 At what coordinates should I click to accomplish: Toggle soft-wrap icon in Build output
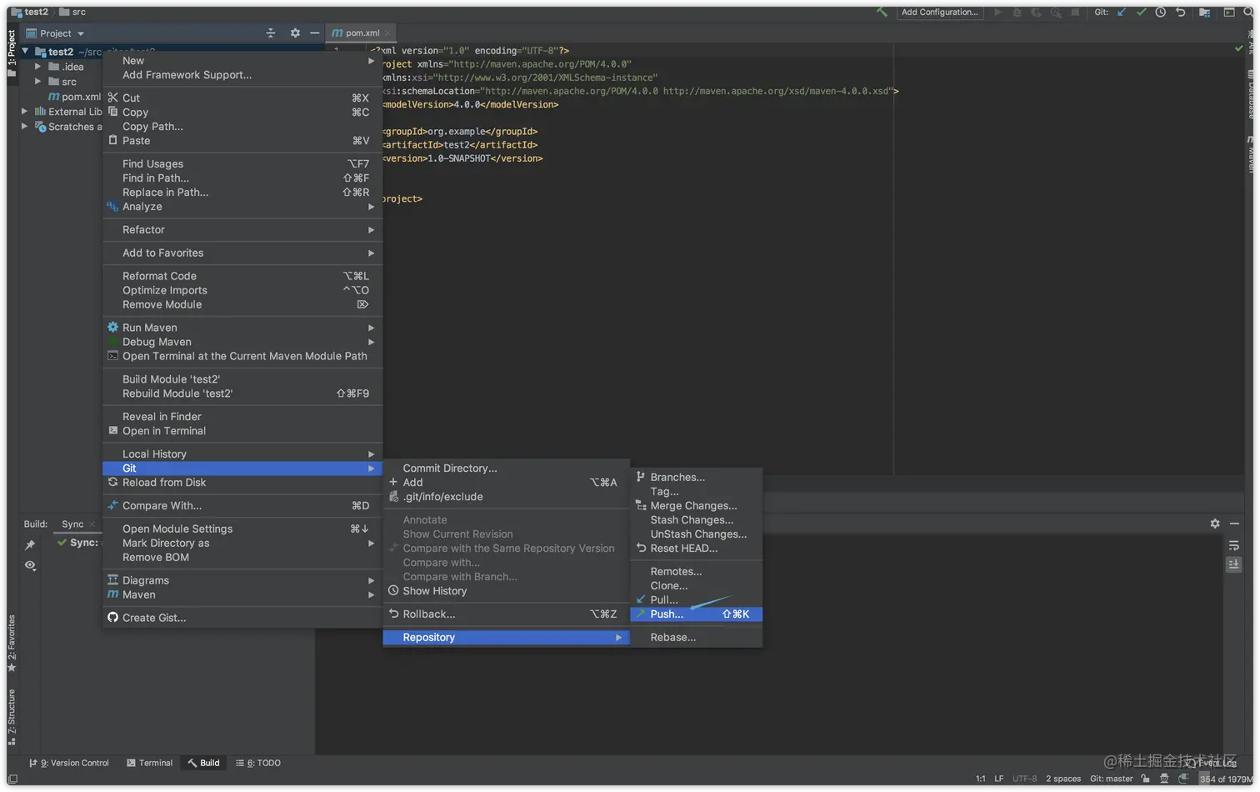(1234, 546)
